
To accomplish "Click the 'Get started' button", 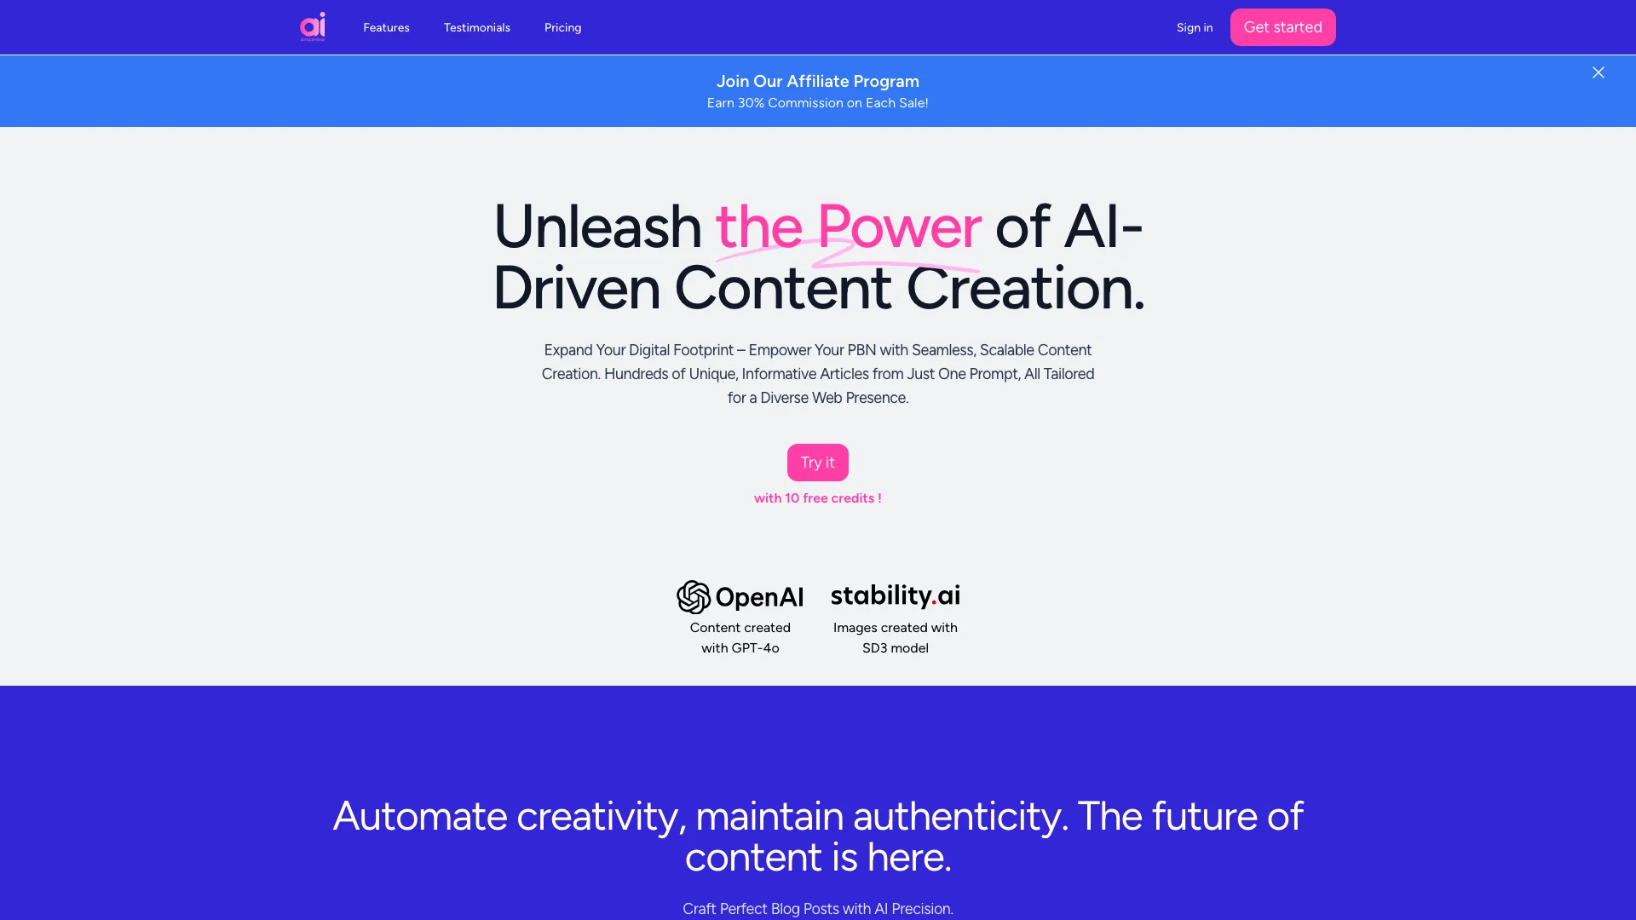I will [x=1282, y=27].
